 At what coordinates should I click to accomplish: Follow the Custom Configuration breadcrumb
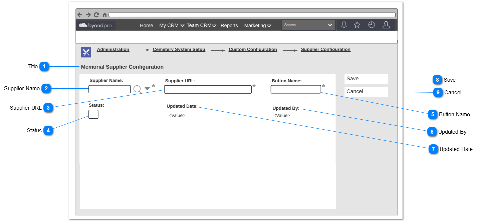[253, 49]
